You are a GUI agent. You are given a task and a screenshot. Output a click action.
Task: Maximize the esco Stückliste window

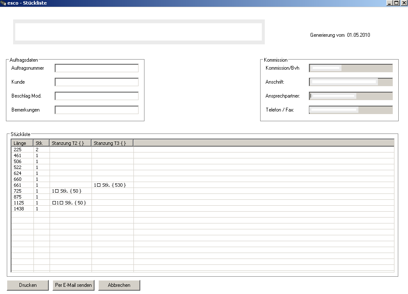point(397,3)
